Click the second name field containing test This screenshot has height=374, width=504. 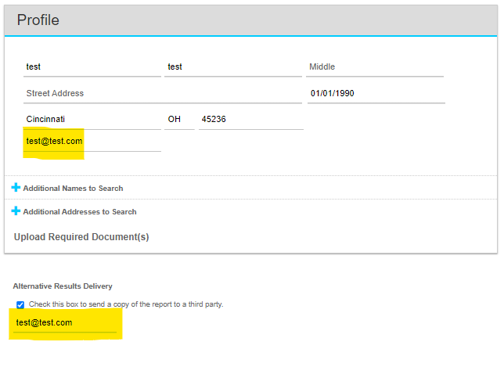233,67
